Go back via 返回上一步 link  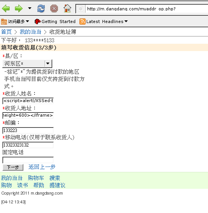[x=42, y=167]
